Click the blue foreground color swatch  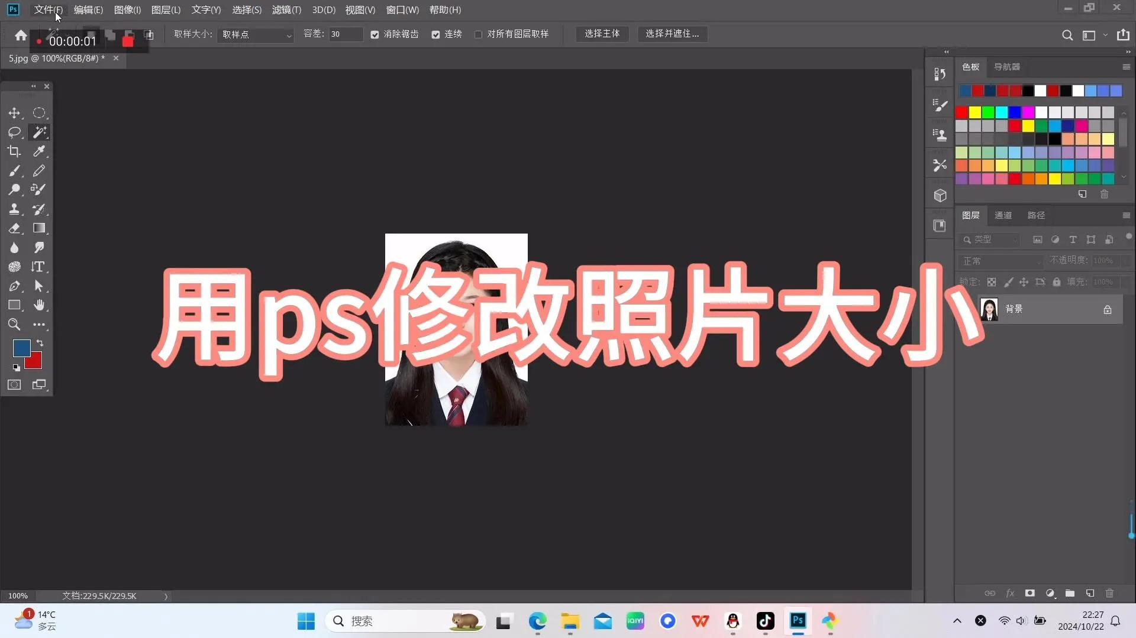click(21, 348)
